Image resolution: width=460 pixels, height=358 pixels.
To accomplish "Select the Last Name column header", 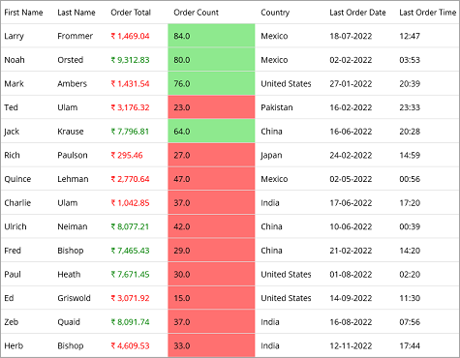I will 77,13.
